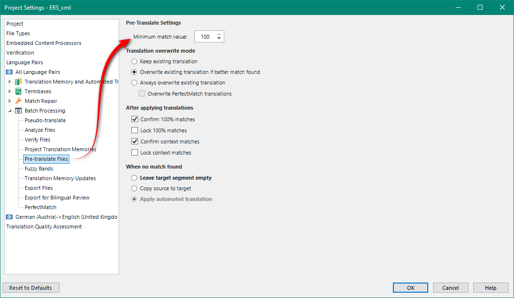Decrease minimum match value with down arrow

[218, 39]
